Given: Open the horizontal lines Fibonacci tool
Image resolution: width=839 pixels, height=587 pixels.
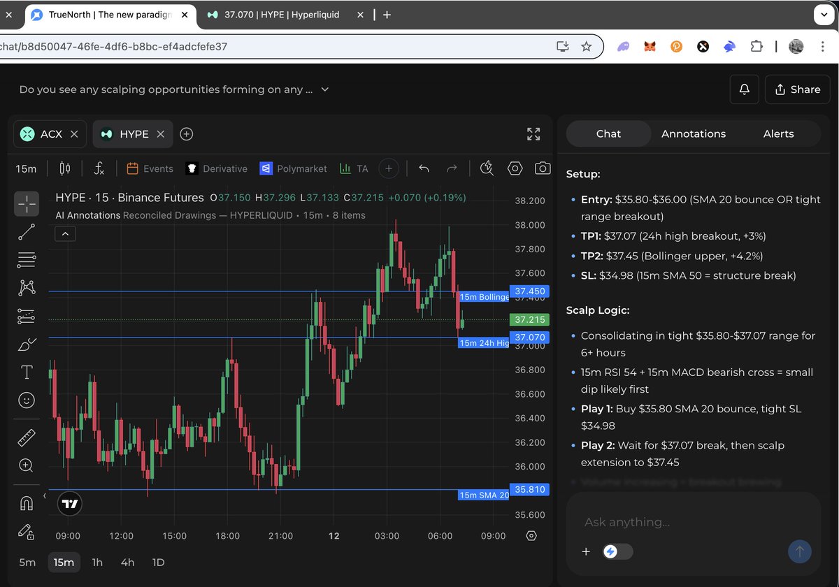Looking at the screenshot, I should click(x=27, y=260).
